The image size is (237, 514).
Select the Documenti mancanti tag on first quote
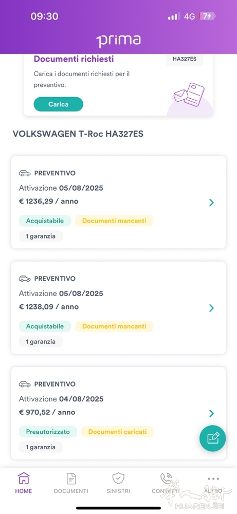click(114, 221)
